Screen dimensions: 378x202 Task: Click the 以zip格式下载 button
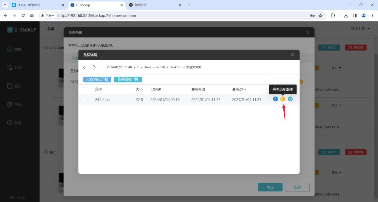coord(97,79)
